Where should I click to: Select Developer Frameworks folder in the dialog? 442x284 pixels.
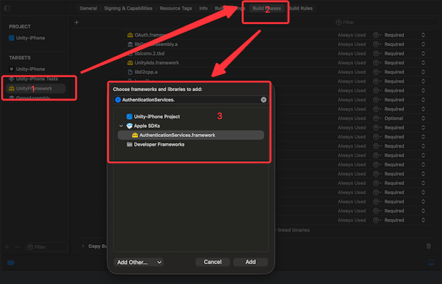pyautogui.click(x=159, y=145)
